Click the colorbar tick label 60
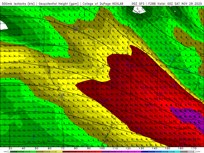Screen dimensions: 204x153 click(x=49, y=148)
